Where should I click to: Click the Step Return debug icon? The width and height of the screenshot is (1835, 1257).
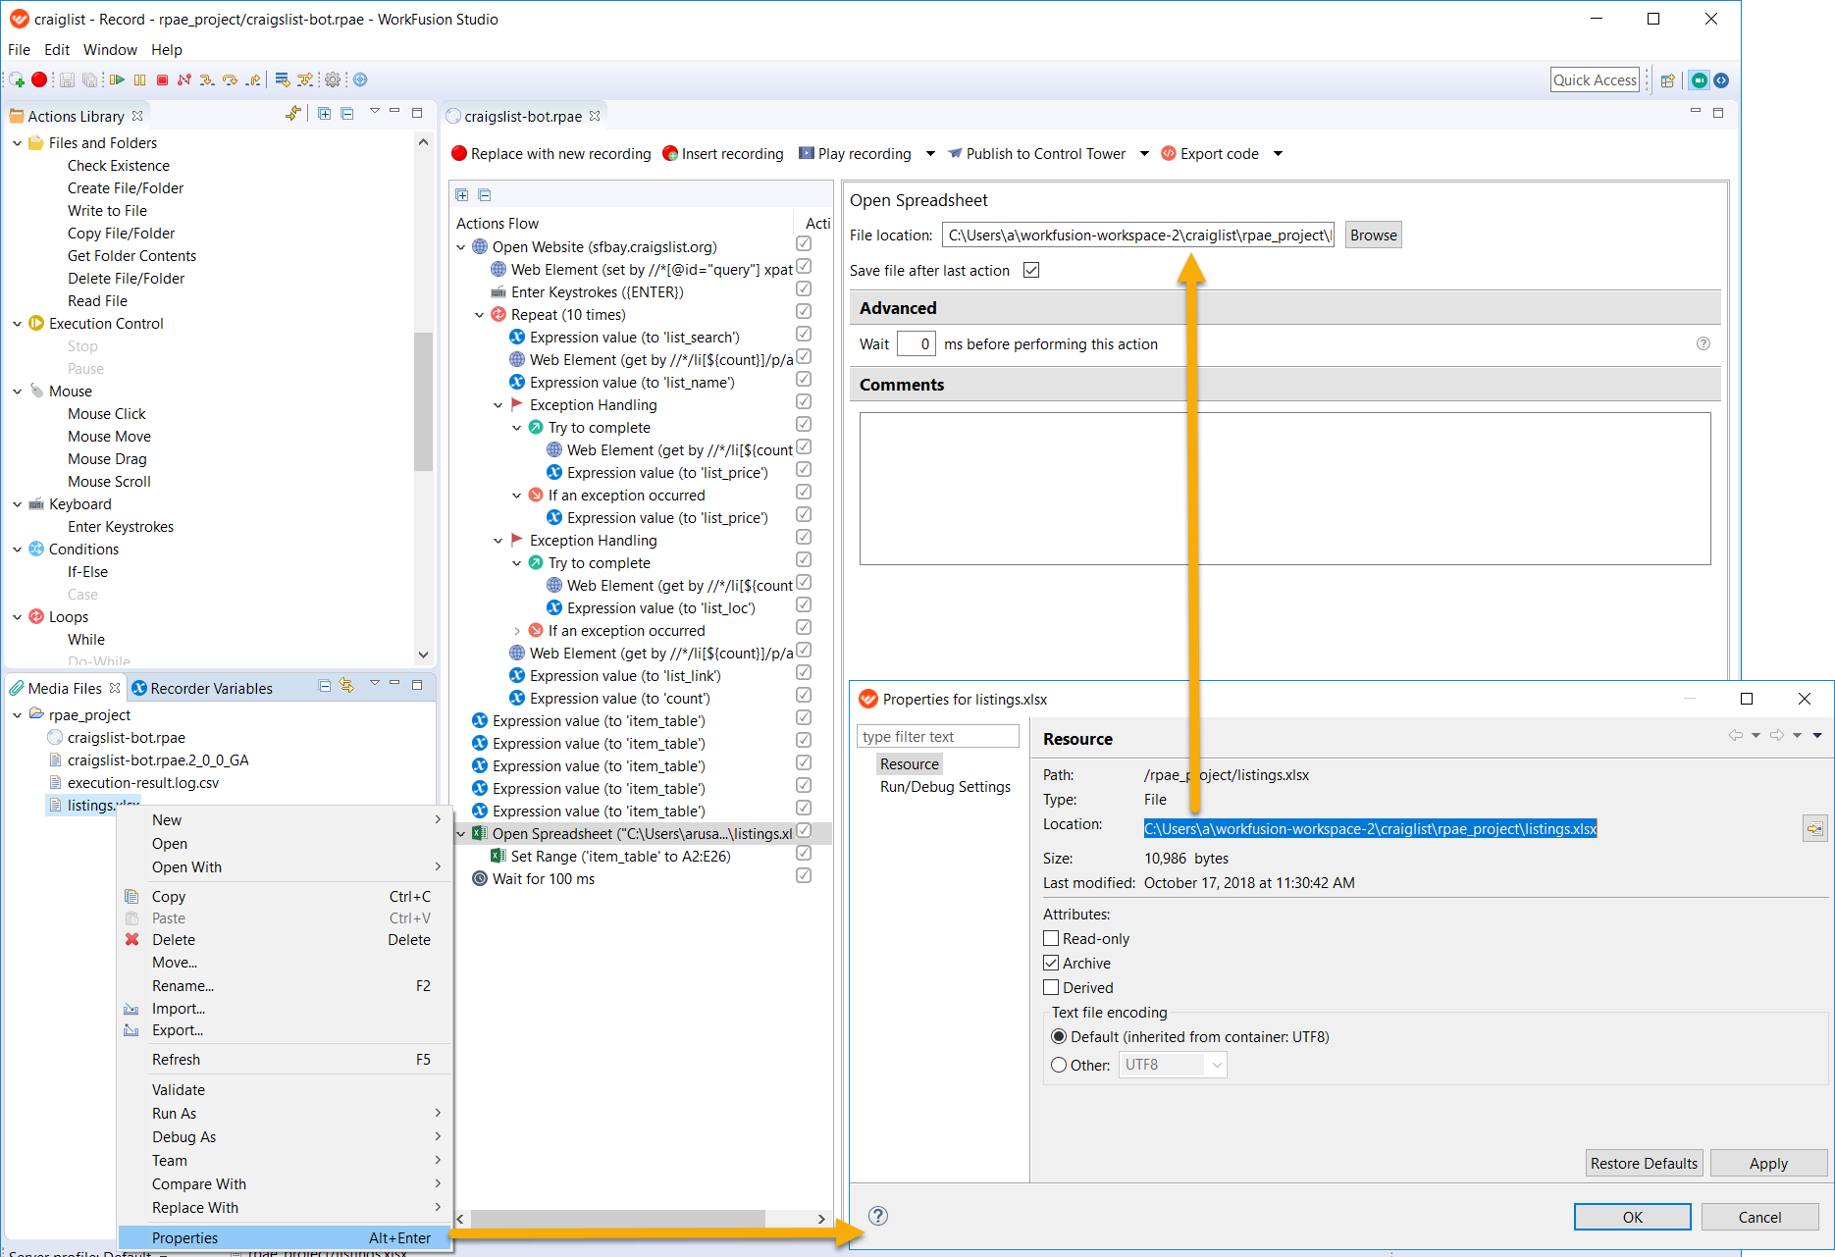[x=253, y=80]
